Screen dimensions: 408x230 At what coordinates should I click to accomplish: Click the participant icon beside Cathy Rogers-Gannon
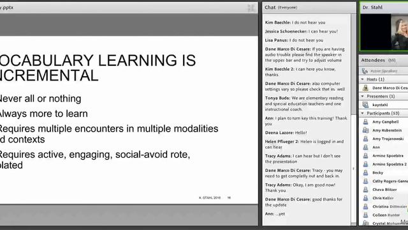[x=365, y=181]
